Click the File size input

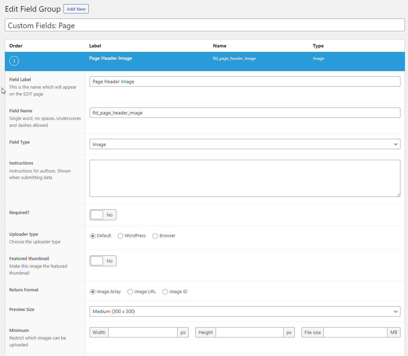355,332
